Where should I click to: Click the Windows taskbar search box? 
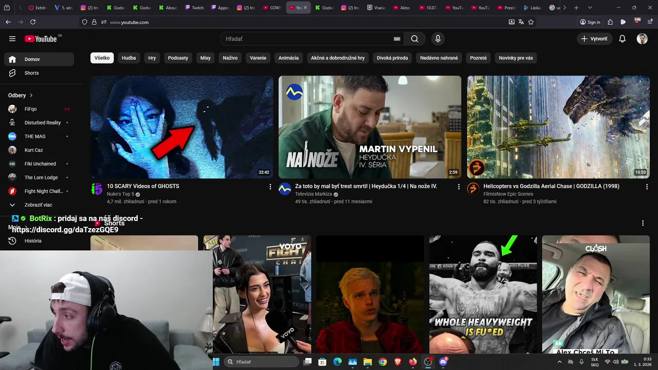coord(262,362)
